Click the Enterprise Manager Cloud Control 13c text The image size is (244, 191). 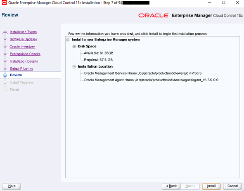pos(207,15)
